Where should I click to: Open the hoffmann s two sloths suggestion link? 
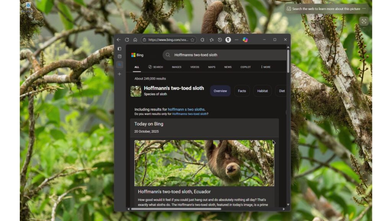pyautogui.click(x=187, y=109)
